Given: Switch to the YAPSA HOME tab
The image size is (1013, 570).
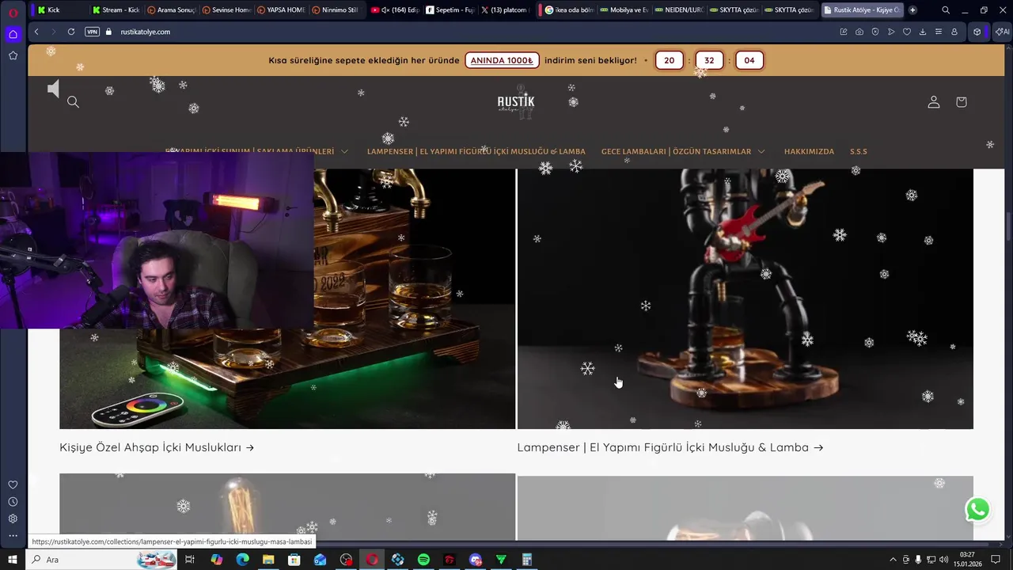Looking at the screenshot, I should pyautogui.click(x=281, y=10).
